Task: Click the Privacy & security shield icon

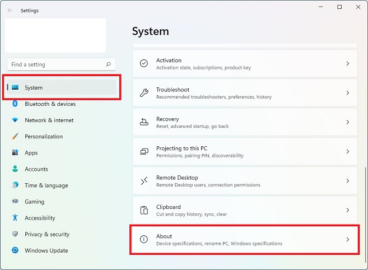Action: [x=15, y=234]
